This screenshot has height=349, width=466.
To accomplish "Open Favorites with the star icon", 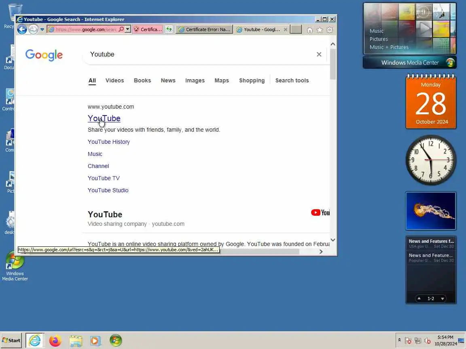I will [320, 29].
